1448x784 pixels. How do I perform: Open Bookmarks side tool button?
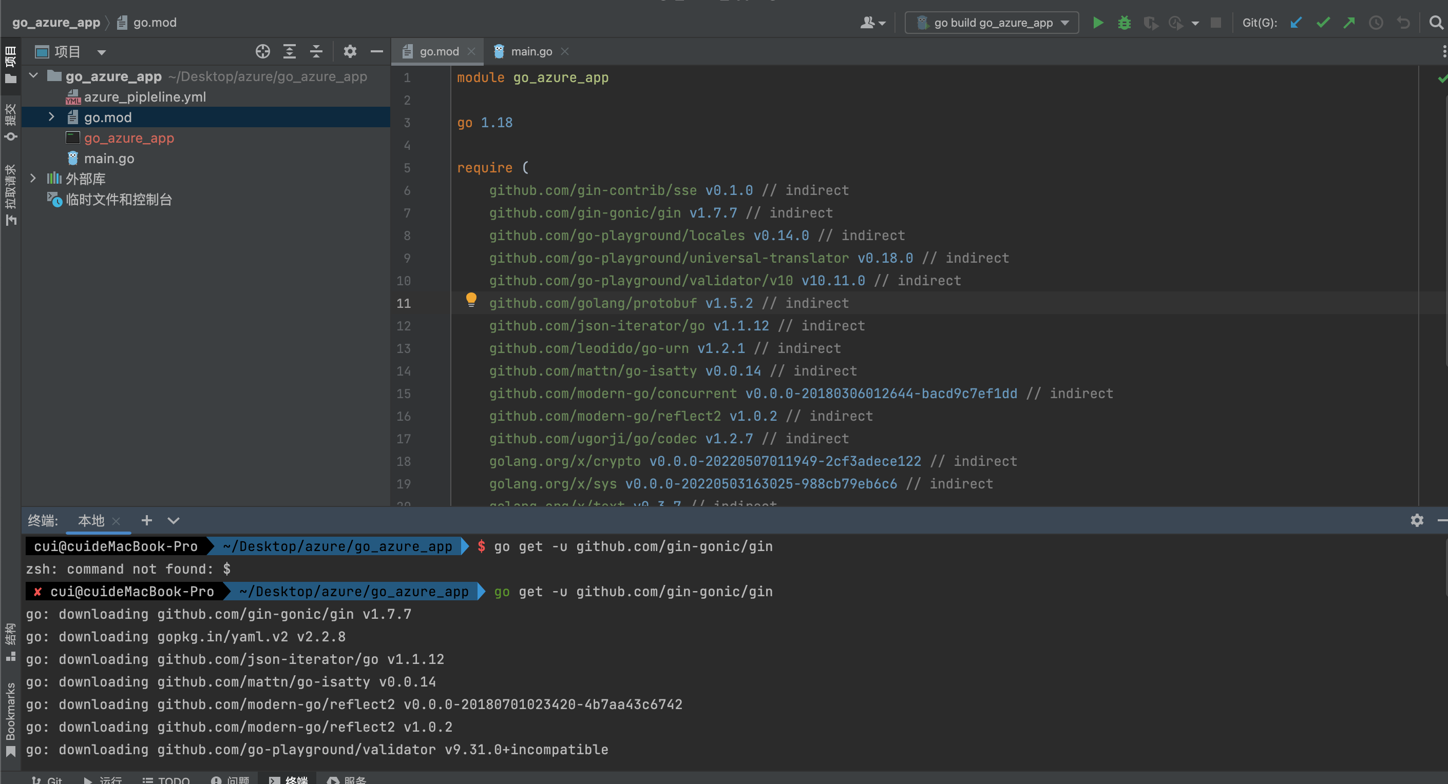pyautogui.click(x=10, y=719)
